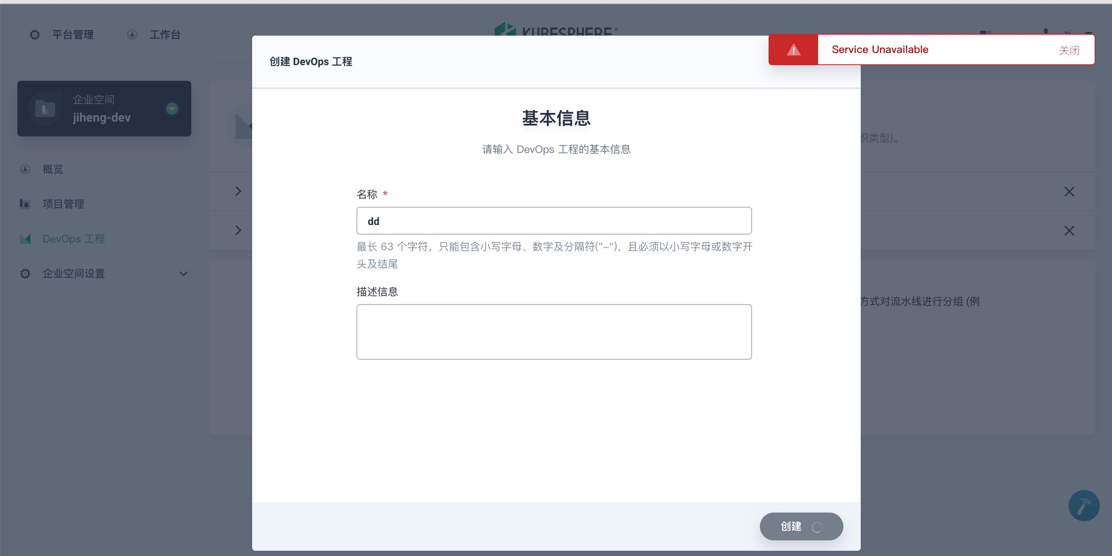
Task: Close the first tip row
Action: pyautogui.click(x=1069, y=192)
